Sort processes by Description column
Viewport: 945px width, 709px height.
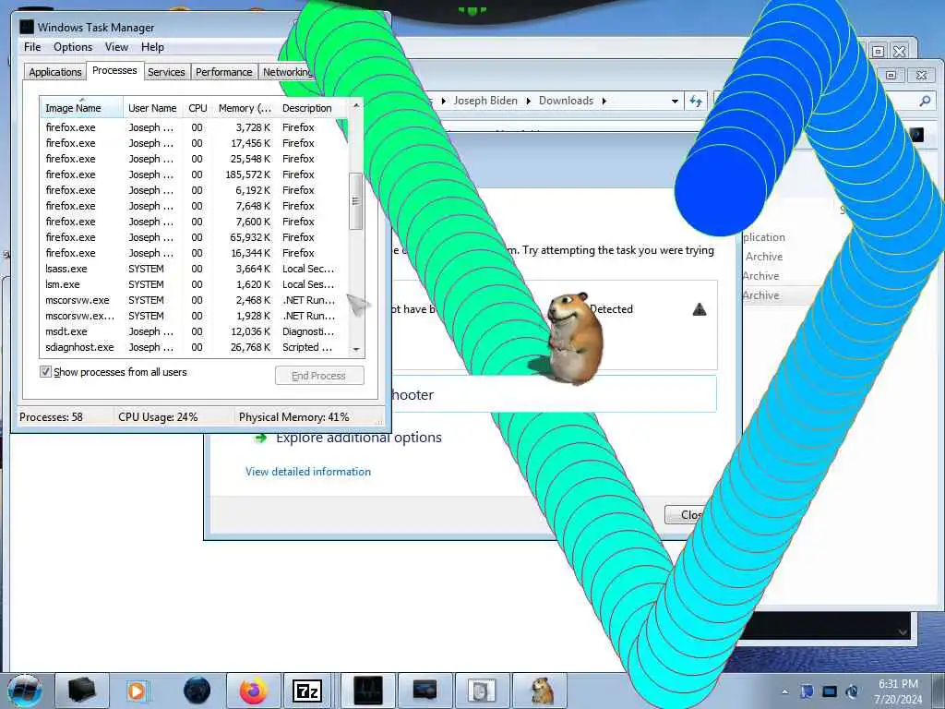[312, 108]
